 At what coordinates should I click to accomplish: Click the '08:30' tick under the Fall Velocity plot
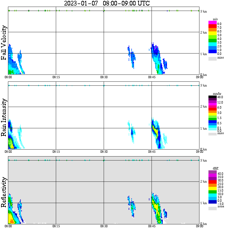click(x=104, y=77)
